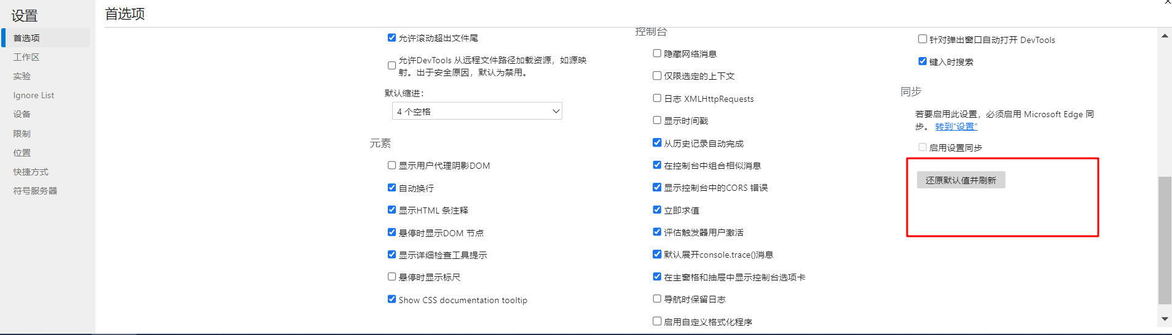Enable 隐藏网络消息 checkbox
This screenshot has height=335, width=1172.
(657, 53)
